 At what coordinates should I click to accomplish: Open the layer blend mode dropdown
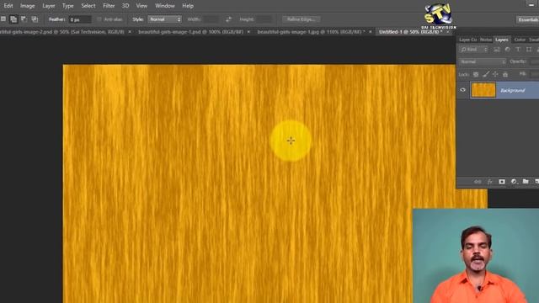pos(483,61)
